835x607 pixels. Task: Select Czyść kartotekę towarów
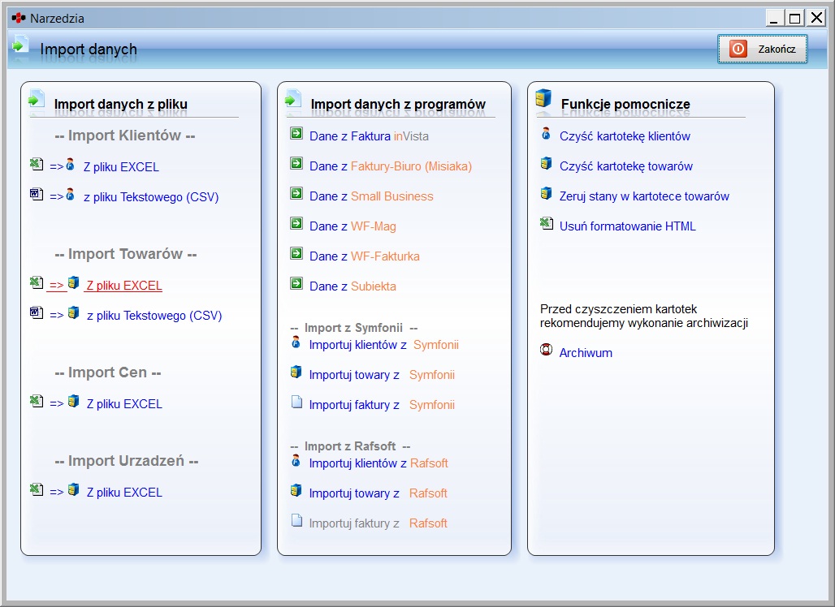pyautogui.click(x=625, y=166)
